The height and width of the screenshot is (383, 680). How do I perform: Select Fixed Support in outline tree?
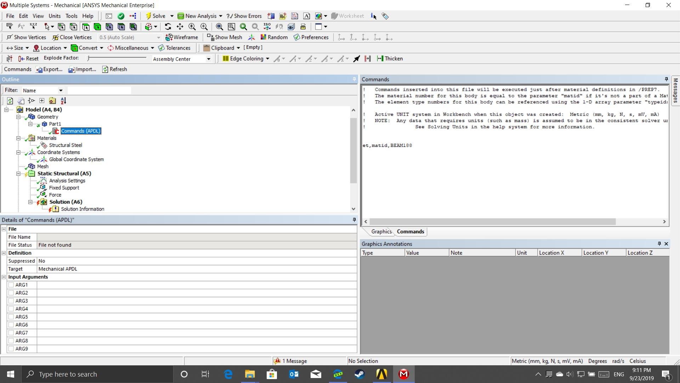tap(64, 188)
